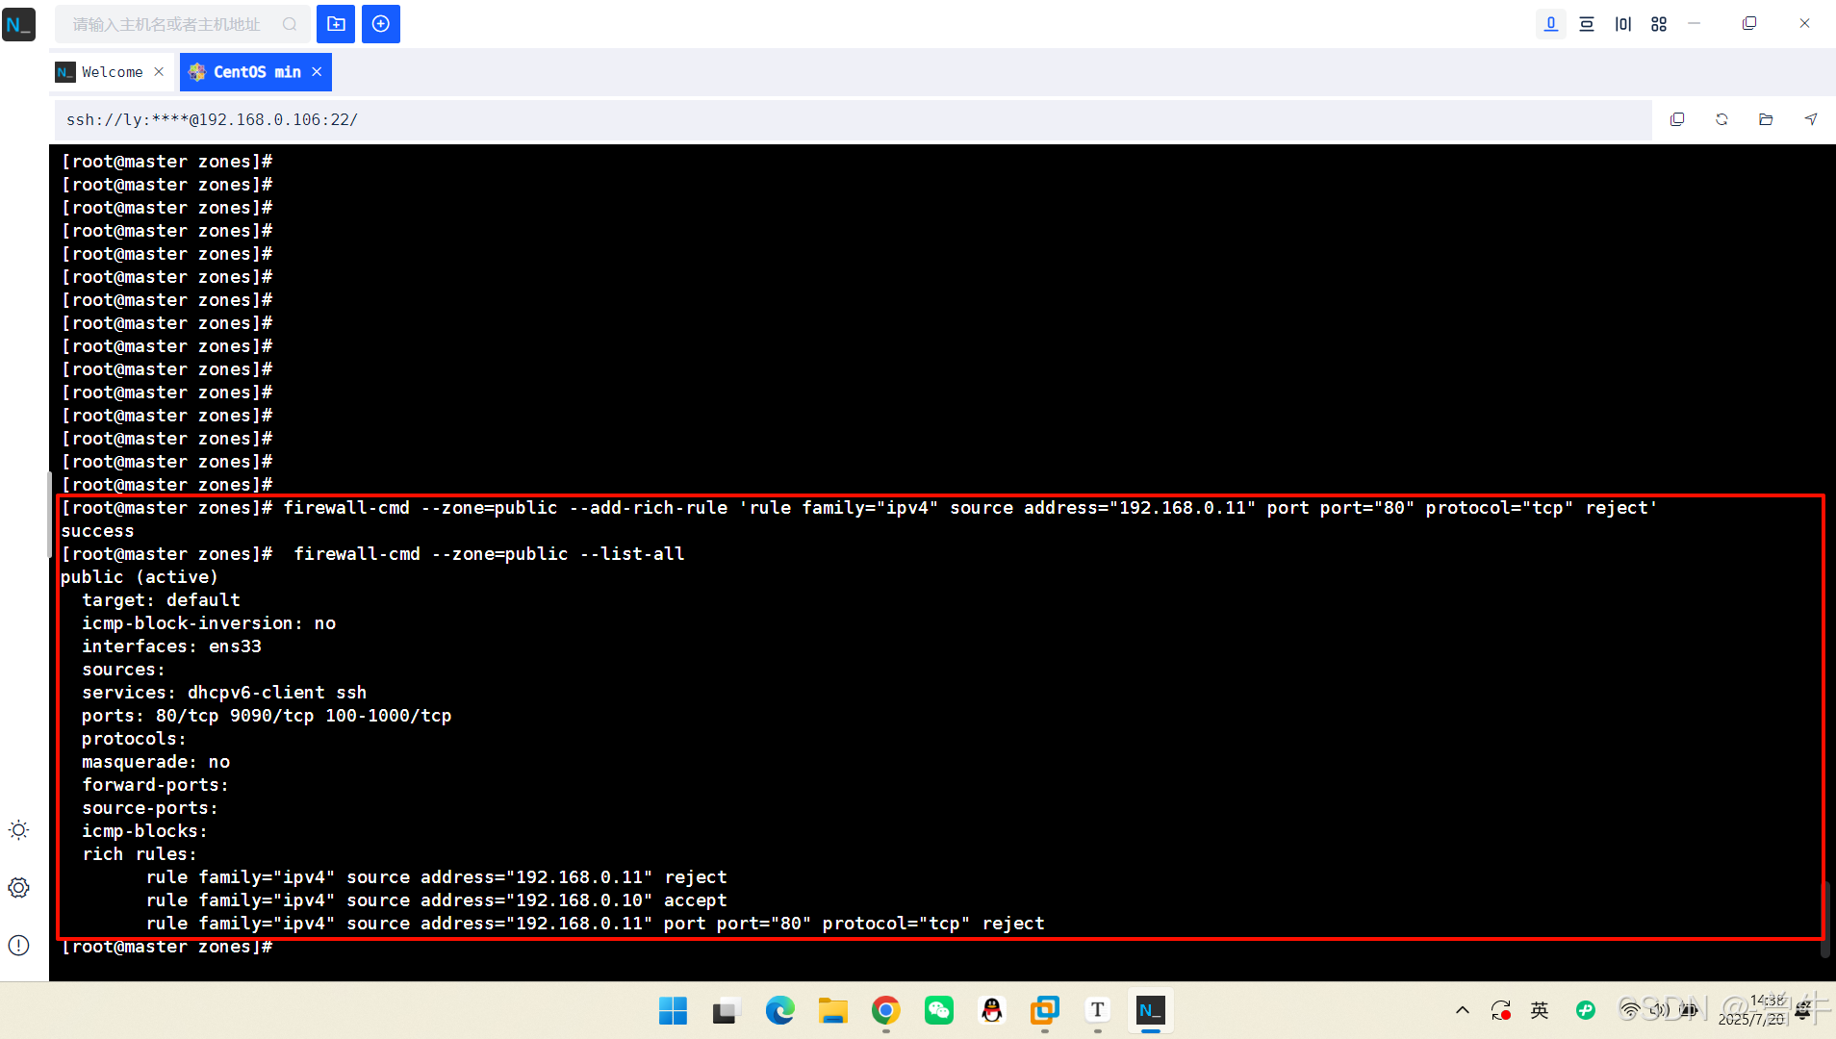Expand the system tray hidden icons chevron

[x=1463, y=1010]
